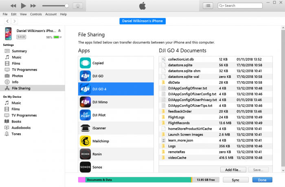Screen dimensions: 285x187
Task: Select the DJI GO app icon
Action: [85, 76]
